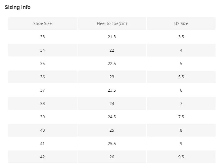Click shoe size 38 cell
The height and width of the screenshot is (165, 217).
(42, 104)
